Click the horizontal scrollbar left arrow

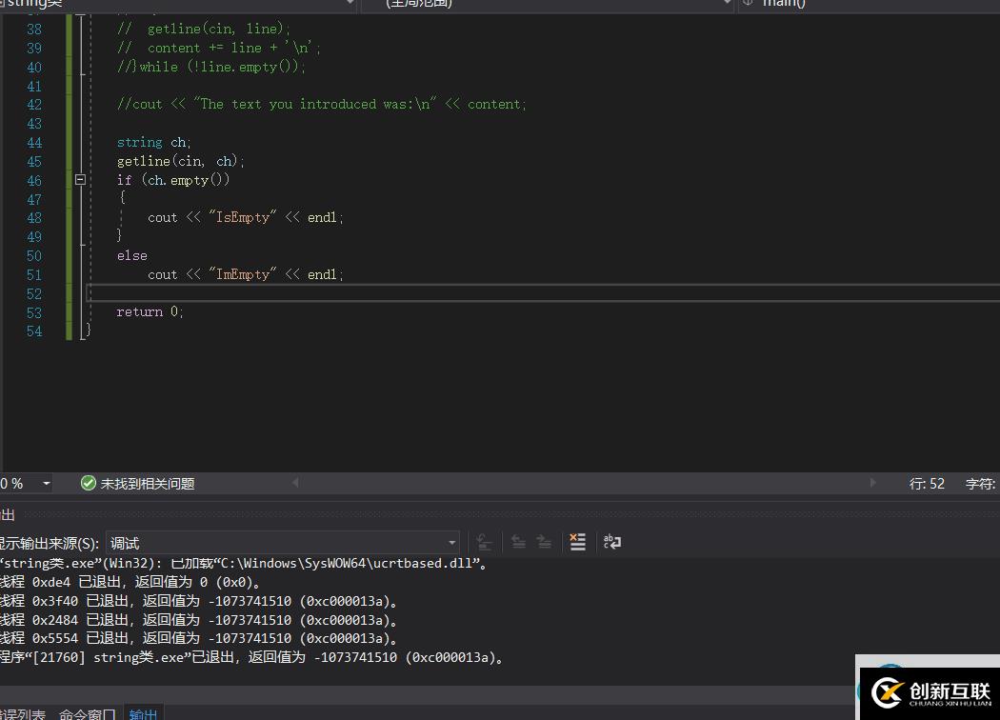(295, 484)
